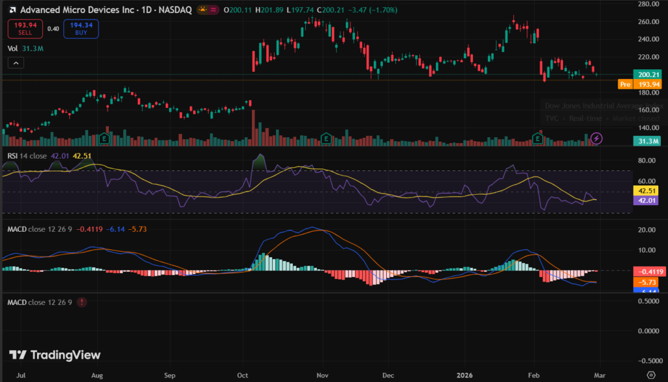
Task: Click the earnings E marker near August
Action: click(x=104, y=138)
